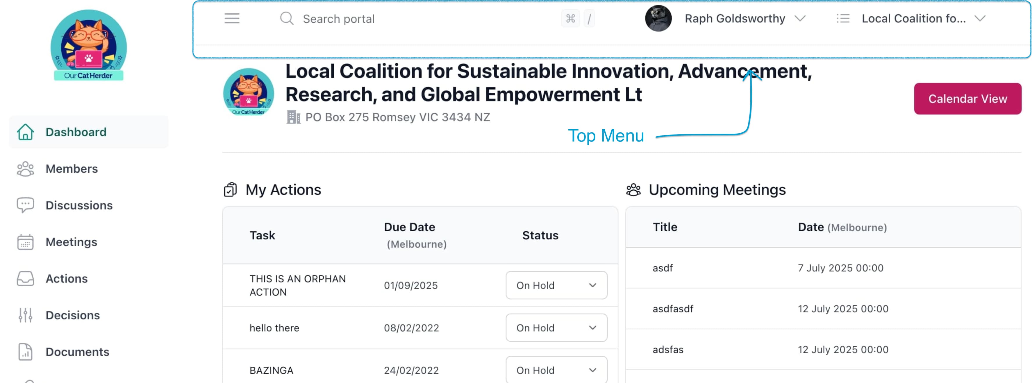1032x383 pixels.
Task: Expand Raph Goldsworthy user menu
Action: pos(800,18)
